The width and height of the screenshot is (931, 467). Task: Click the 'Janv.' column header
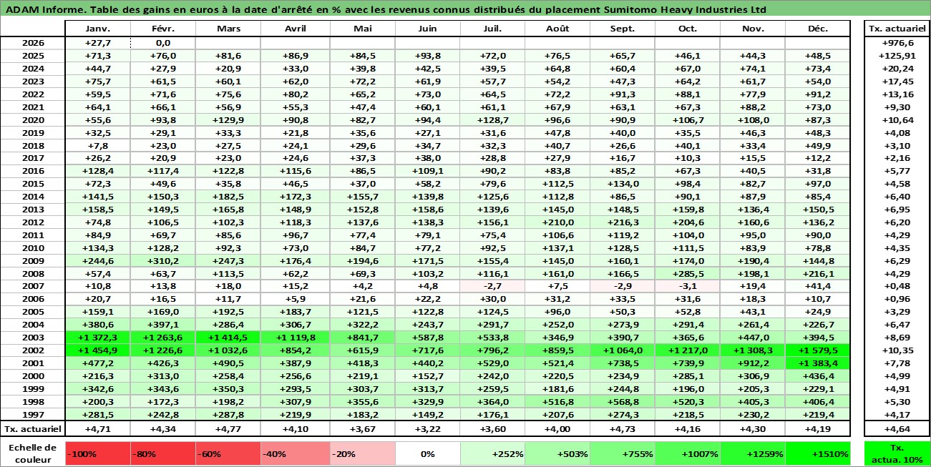(97, 29)
